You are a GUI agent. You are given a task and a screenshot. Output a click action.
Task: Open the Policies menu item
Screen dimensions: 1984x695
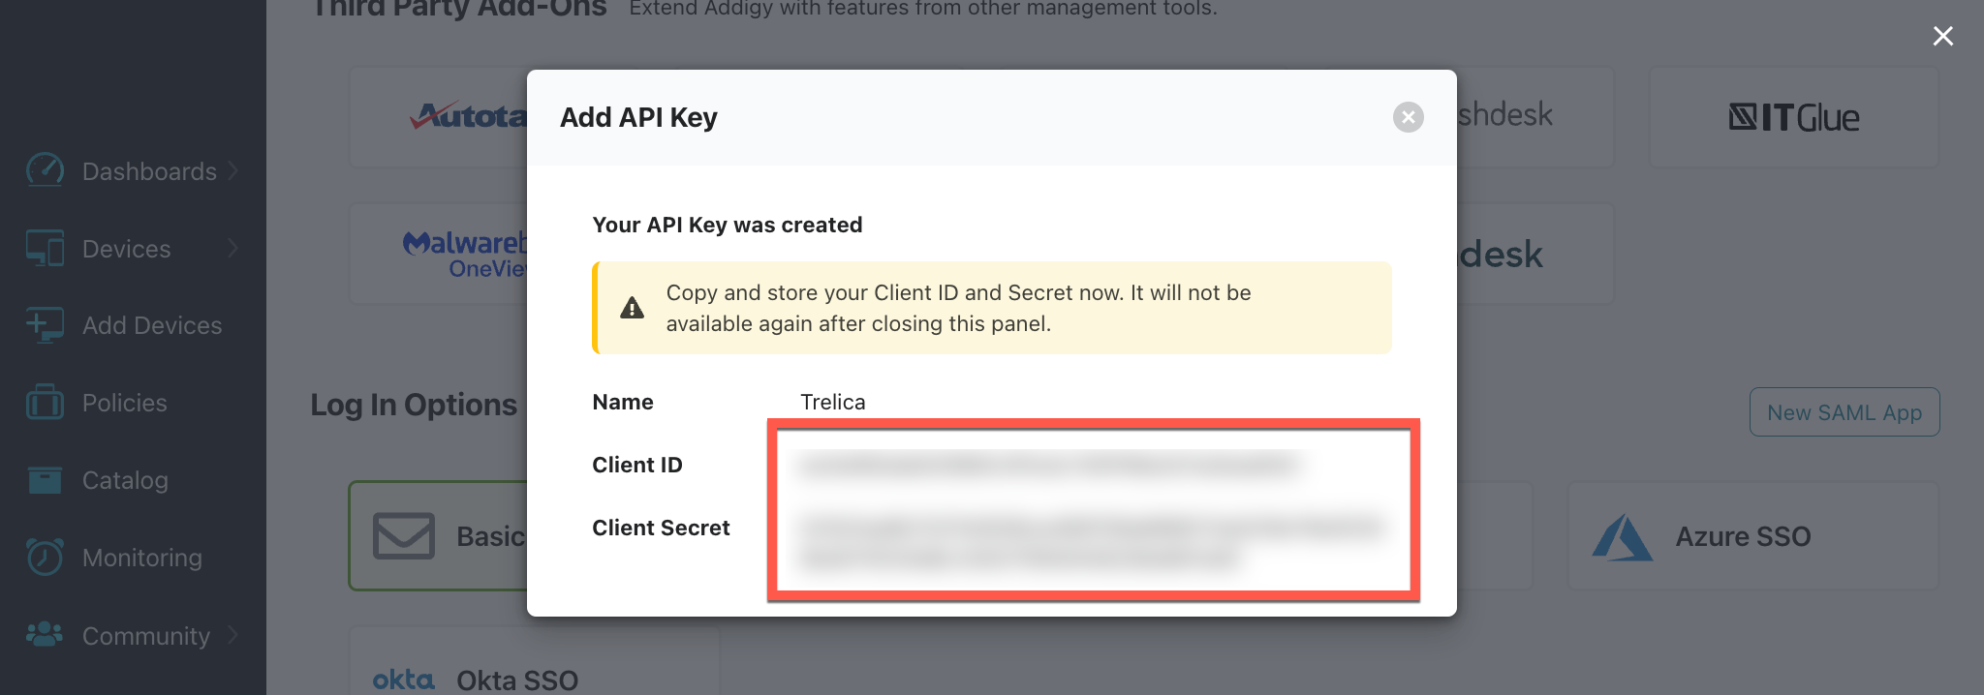point(124,403)
